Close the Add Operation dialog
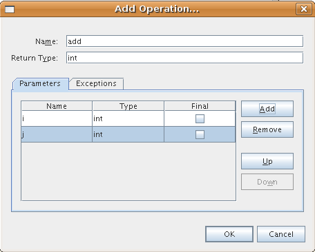Viewport: 315px width, 252px height. pos(304,9)
